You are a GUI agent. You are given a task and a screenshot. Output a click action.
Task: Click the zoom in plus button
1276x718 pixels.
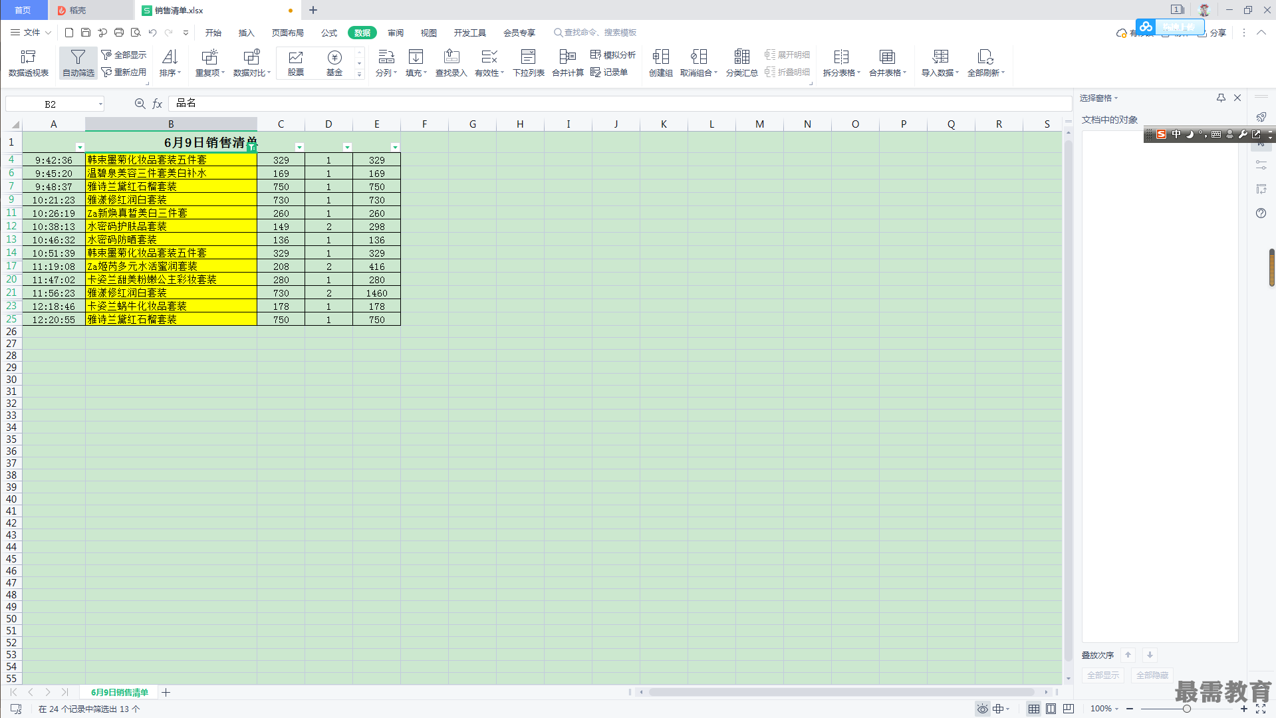click(1243, 709)
